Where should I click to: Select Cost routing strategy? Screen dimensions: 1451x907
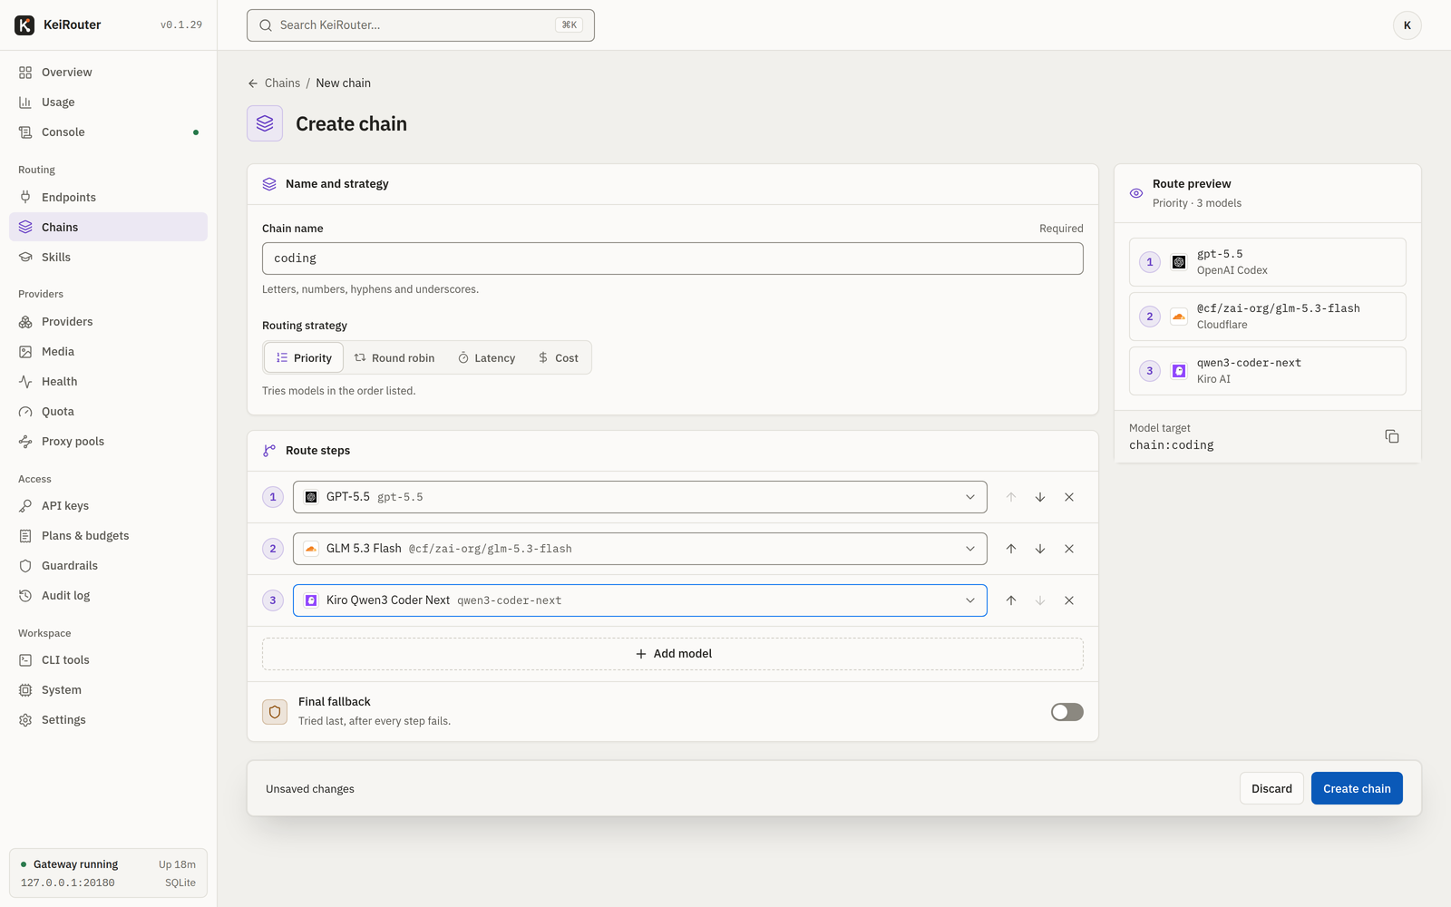click(x=559, y=358)
